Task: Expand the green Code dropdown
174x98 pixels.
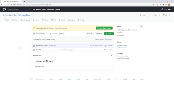Action: pyautogui.click(x=109, y=34)
